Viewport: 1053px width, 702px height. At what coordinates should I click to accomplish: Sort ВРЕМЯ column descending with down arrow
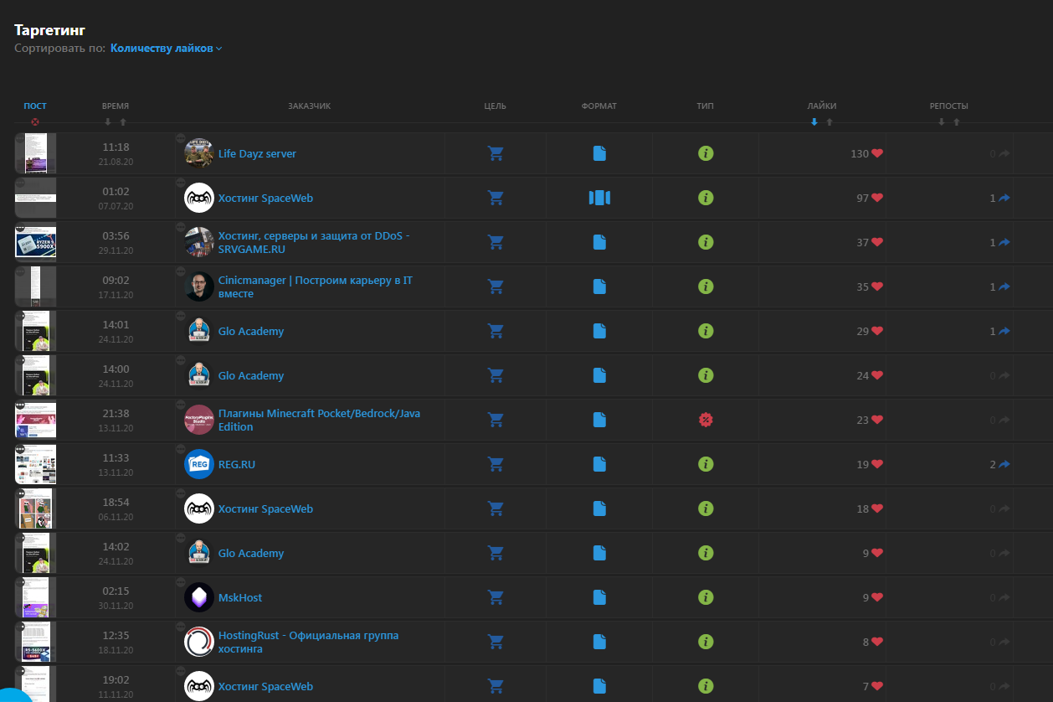107,122
